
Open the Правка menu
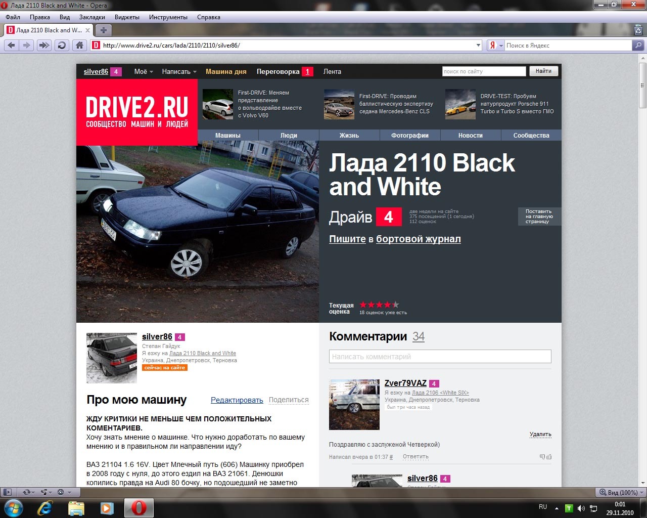coord(40,17)
